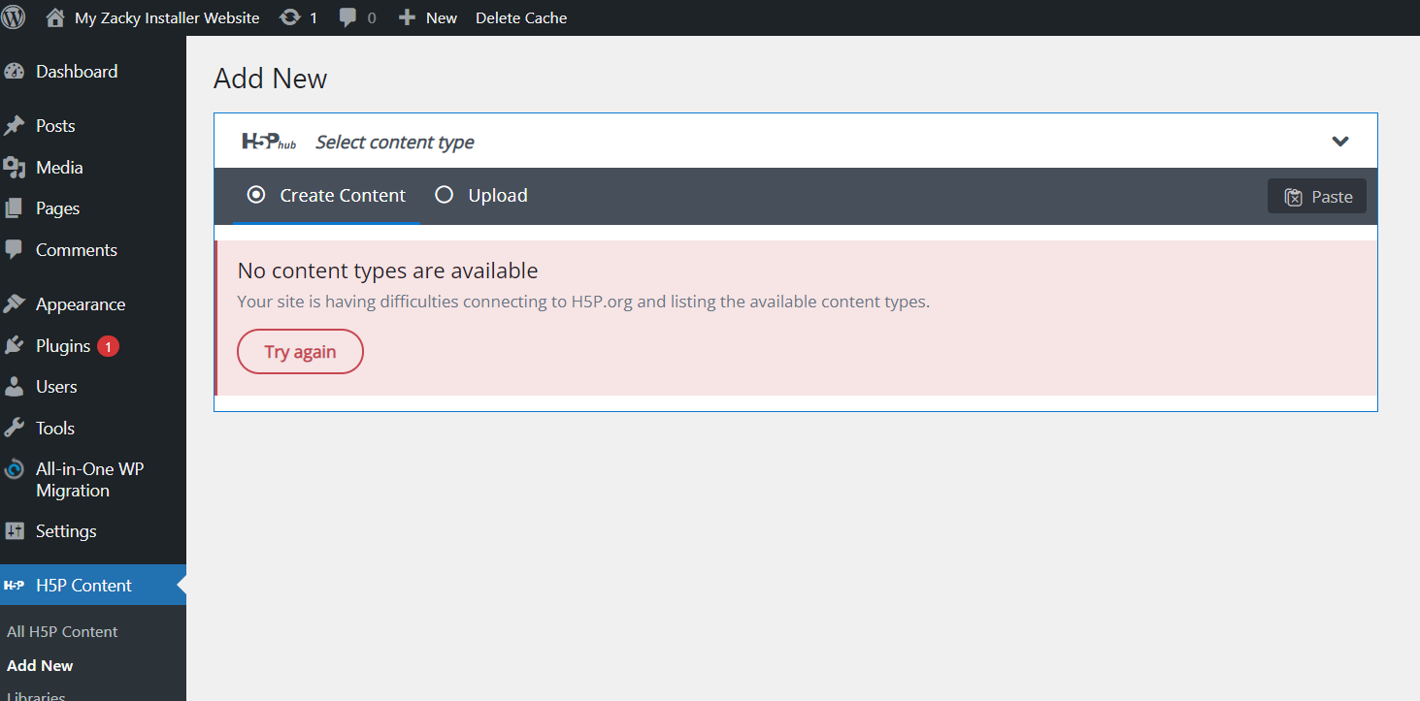Expand the Select content type chevron
The width and height of the screenshot is (1420, 701).
point(1339,142)
